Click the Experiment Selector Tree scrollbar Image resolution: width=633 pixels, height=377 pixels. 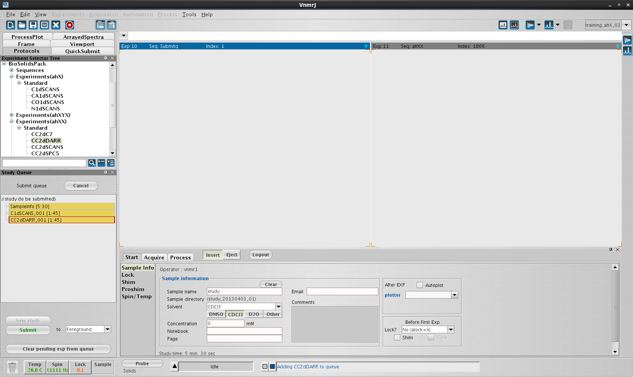(x=112, y=106)
